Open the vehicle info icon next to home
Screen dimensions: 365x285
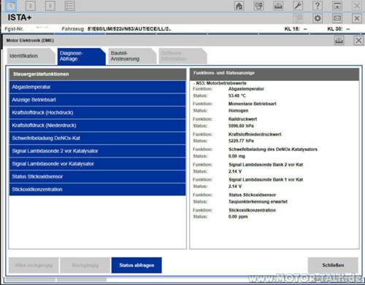coord(258,6)
